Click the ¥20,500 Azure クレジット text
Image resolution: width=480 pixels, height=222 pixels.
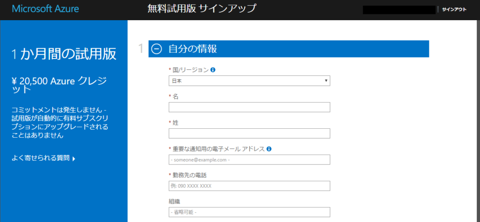point(59,85)
